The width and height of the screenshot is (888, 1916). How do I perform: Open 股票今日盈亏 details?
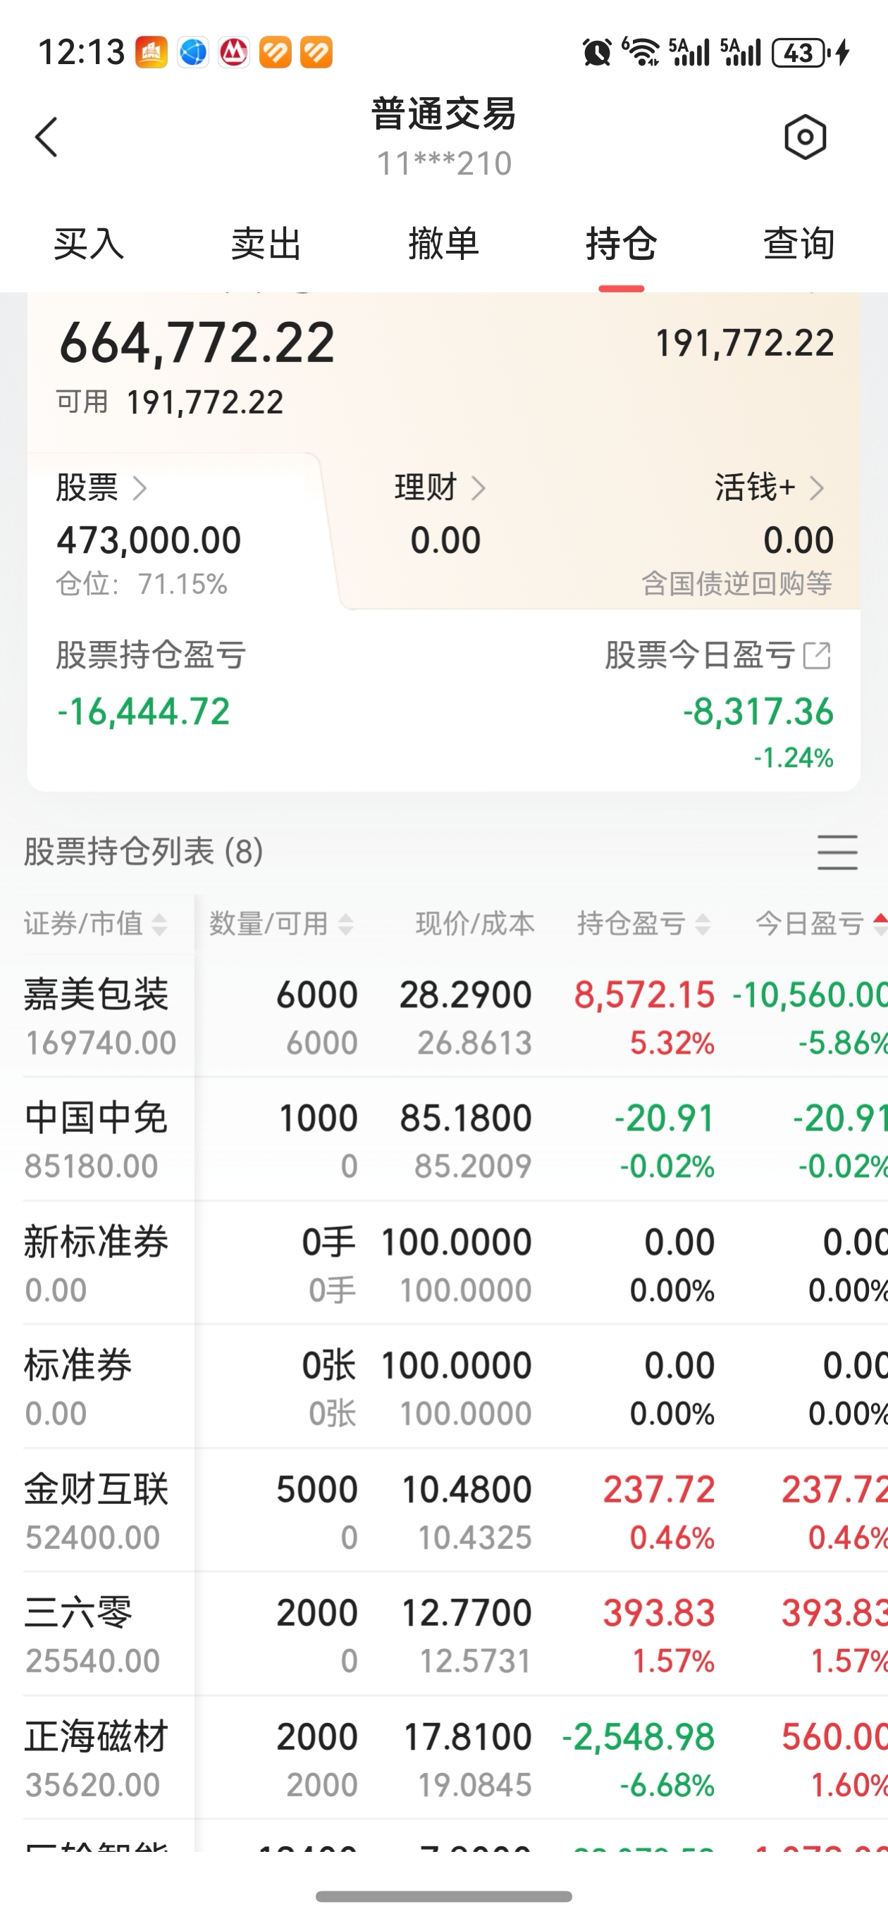click(717, 655)
